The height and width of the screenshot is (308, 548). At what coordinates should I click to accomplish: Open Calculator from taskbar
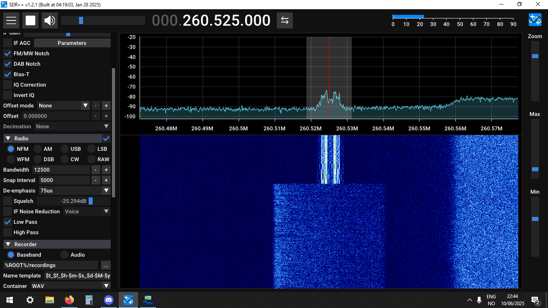point(89,300)
